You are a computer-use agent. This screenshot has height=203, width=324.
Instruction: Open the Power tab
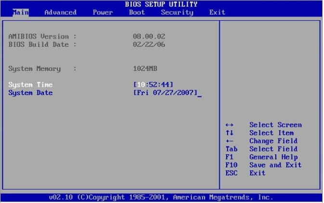click(103, 12)
